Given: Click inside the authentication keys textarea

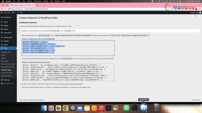Looking at the screenshot, I should pos(68,72).
